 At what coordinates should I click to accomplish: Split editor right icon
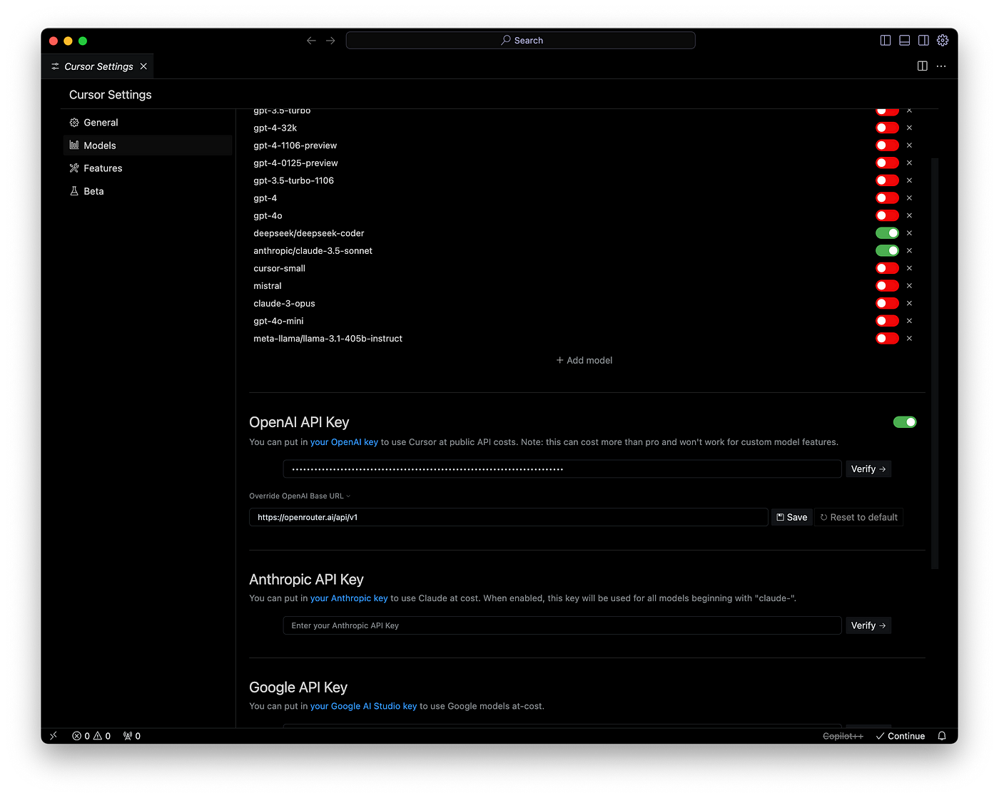pos(923,66)
